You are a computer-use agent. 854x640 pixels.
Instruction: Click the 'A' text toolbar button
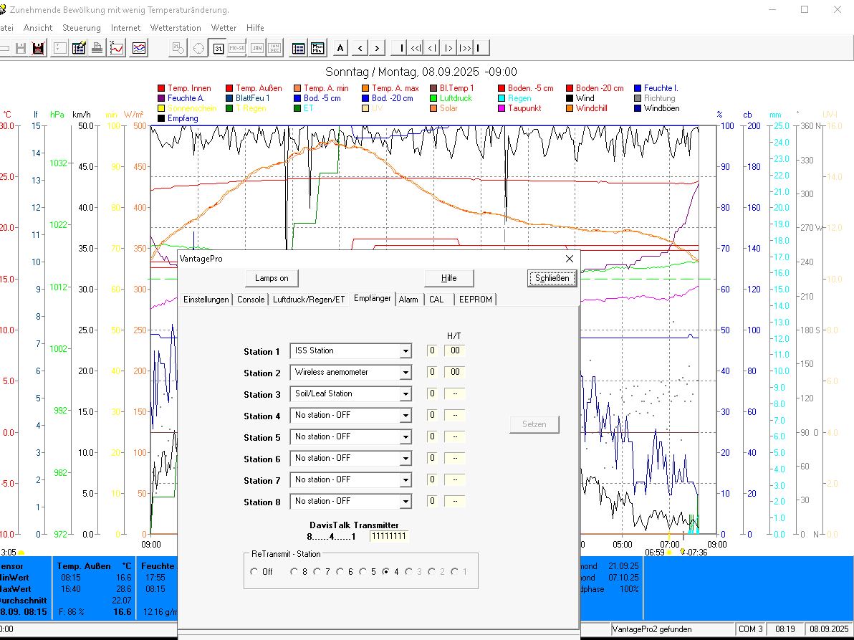tap(340, 48)
